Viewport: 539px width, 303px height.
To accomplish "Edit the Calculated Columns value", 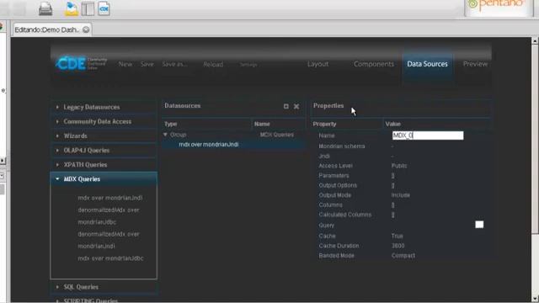I will (x=393, y=215).
